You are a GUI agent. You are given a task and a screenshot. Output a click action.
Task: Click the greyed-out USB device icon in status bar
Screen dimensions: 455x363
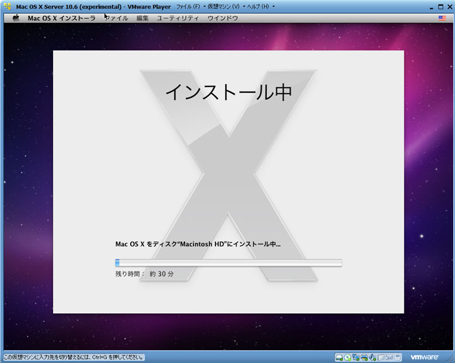click(390, 357)
